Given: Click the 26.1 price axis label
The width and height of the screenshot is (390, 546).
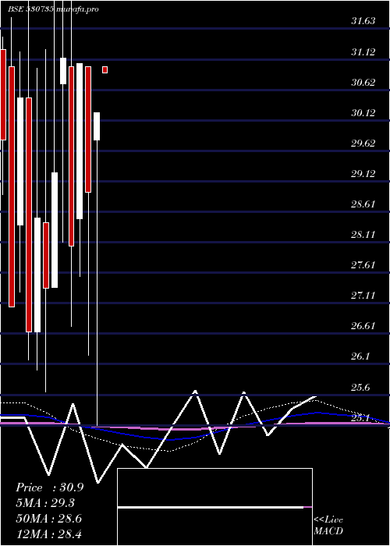Looking at the screenshot, I should pos(361,356).
